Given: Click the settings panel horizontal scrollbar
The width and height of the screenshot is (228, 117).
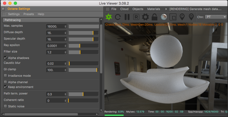Looking at the screenshot, I should (41, 114).
